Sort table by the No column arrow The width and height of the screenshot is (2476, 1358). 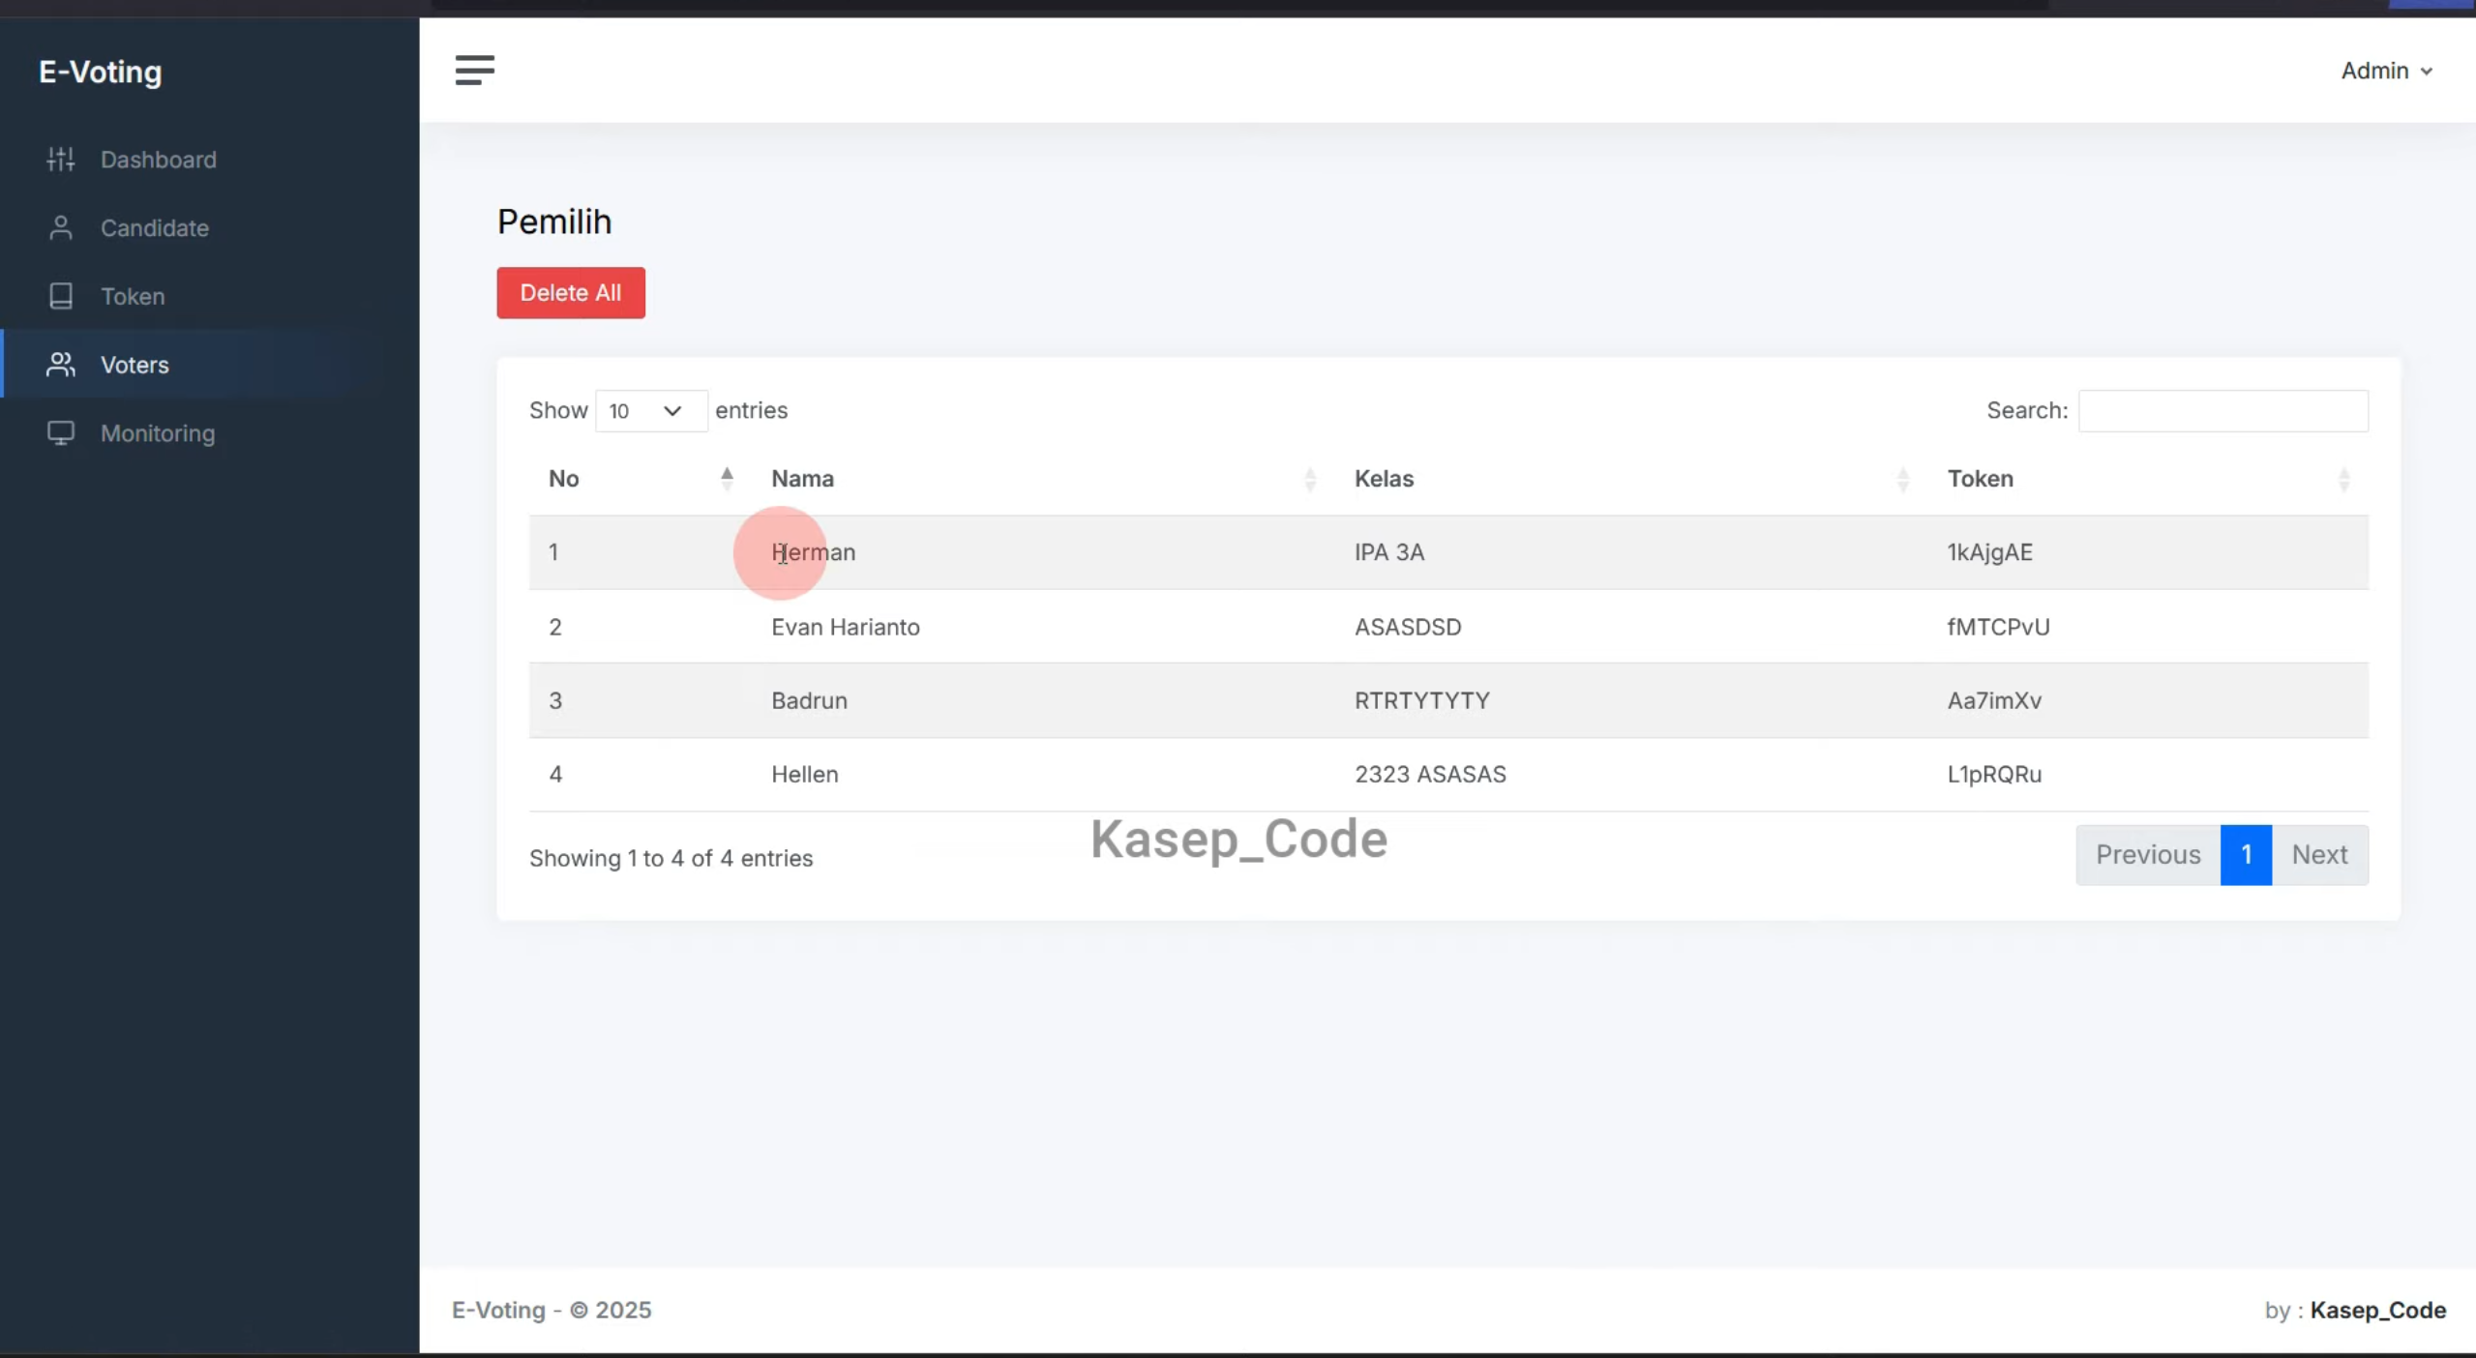(x=727, y=479)
